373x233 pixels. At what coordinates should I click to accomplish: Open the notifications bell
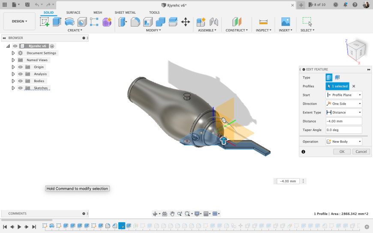[345, 5]
